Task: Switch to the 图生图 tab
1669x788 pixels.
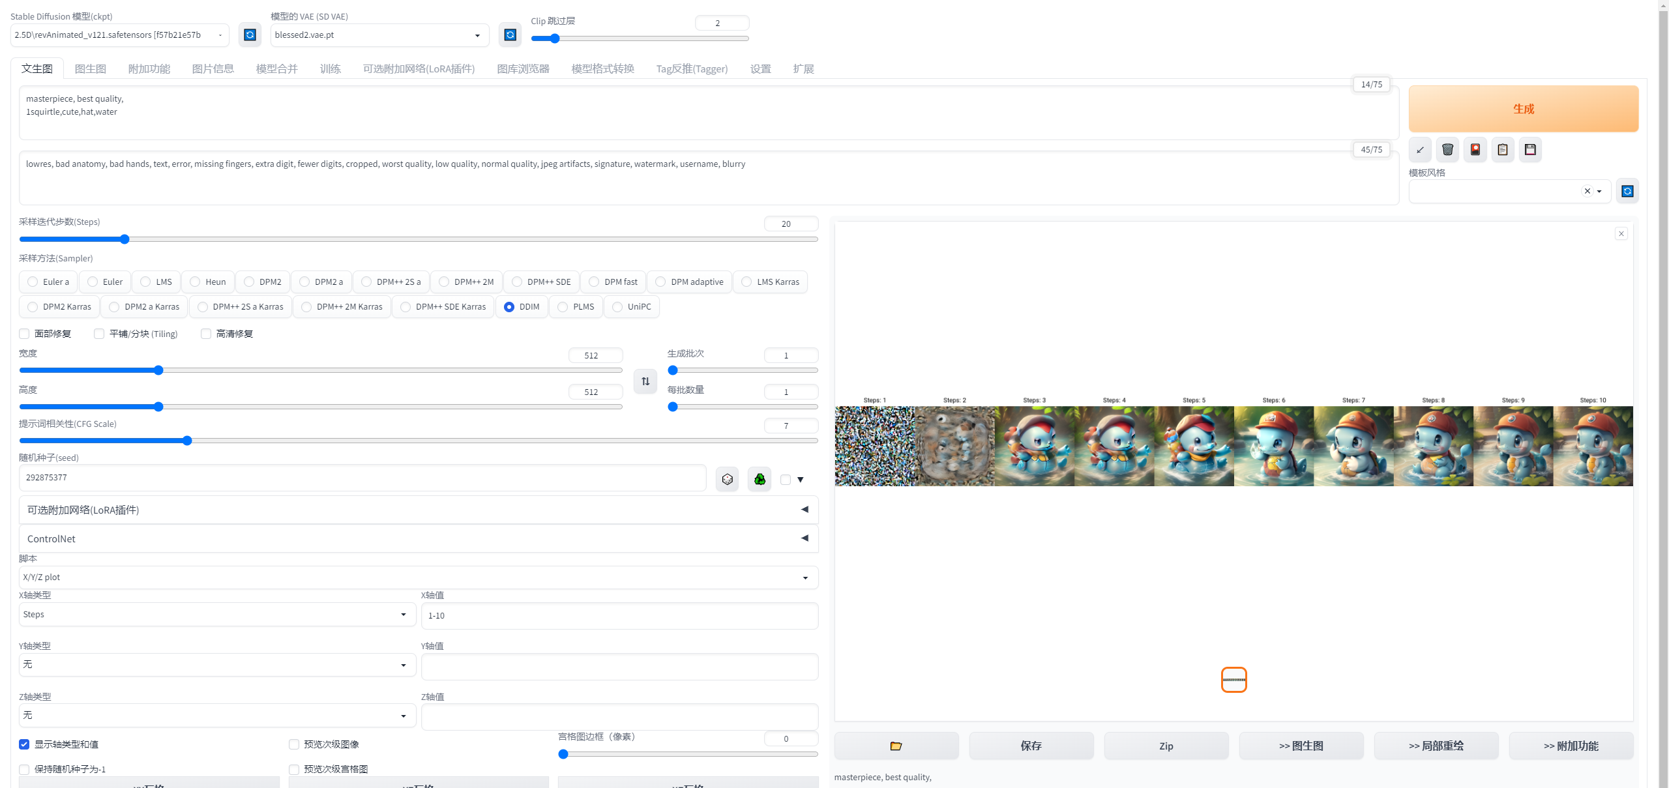Action: [91, 68]
